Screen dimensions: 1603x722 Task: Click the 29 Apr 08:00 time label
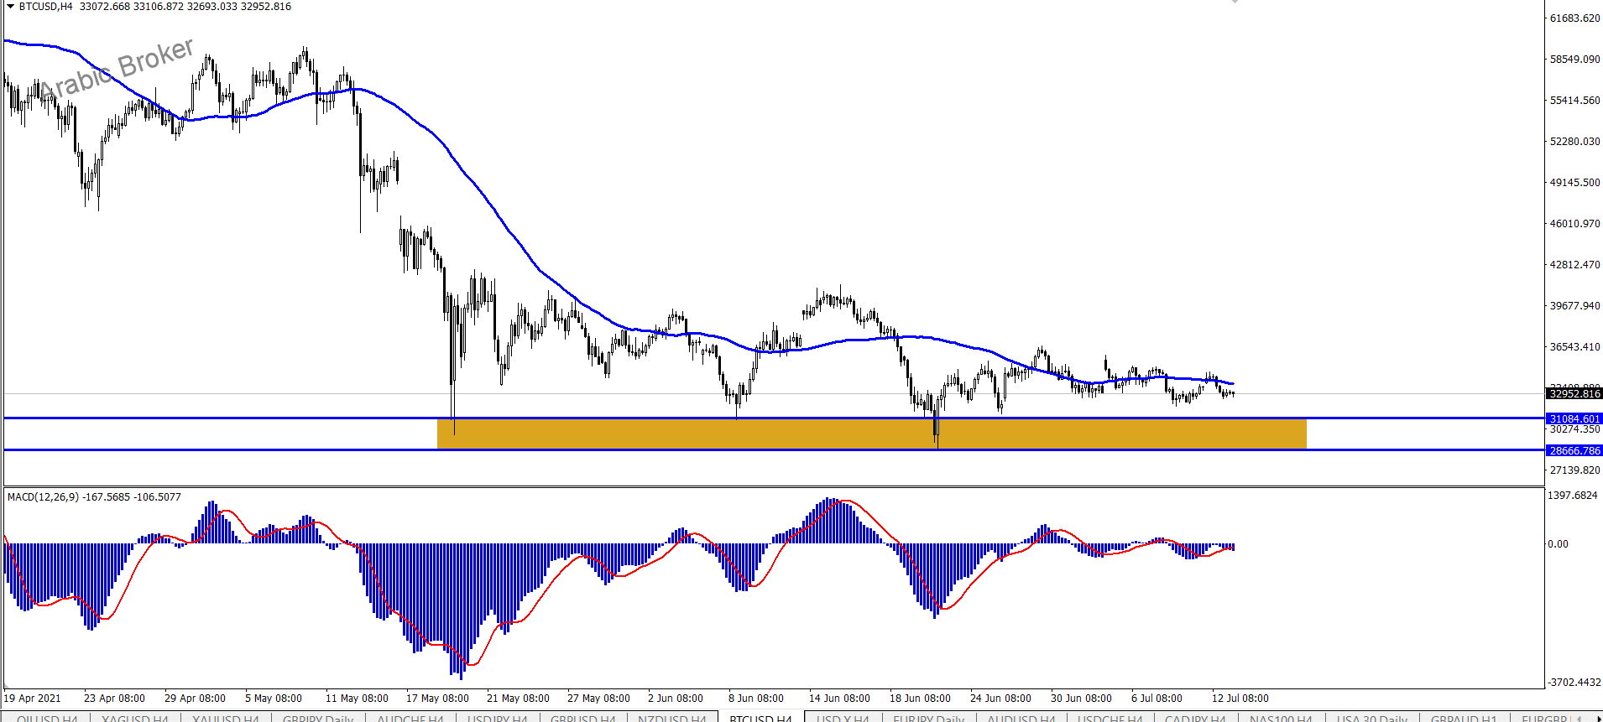click(x=195, y=698)
